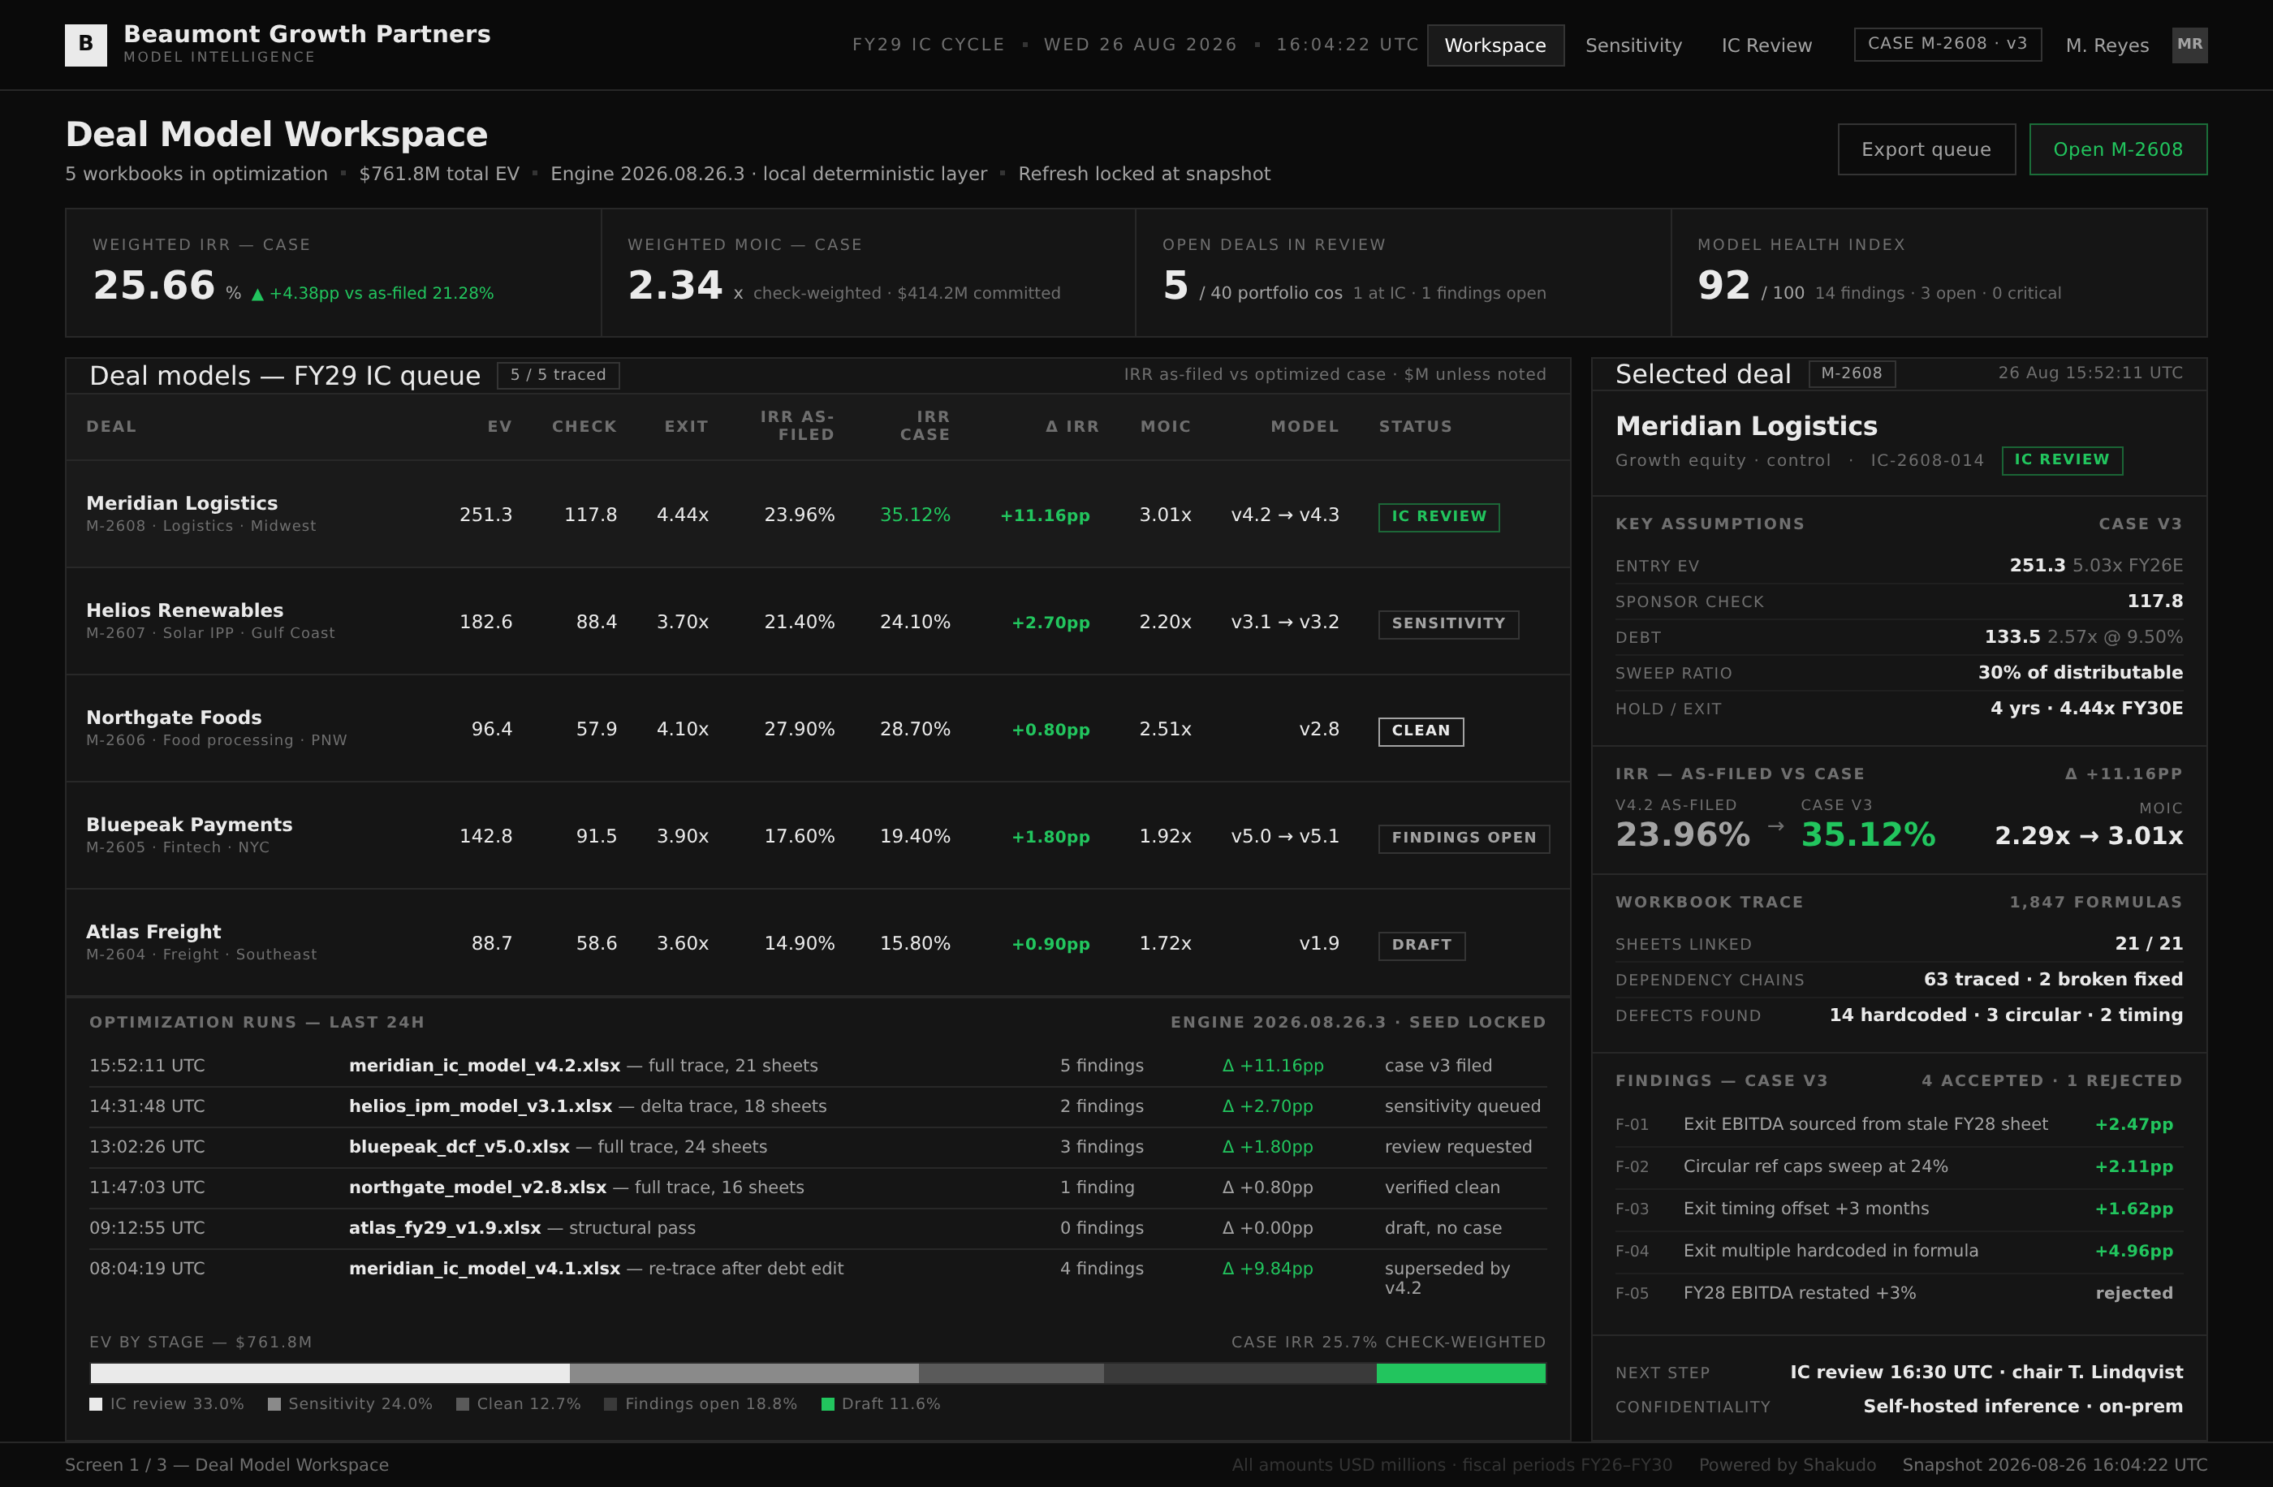Viewport: 2273px width, 1487px height.
Task: Click the 5 / 5 traced badge
Action: (558, 374)
